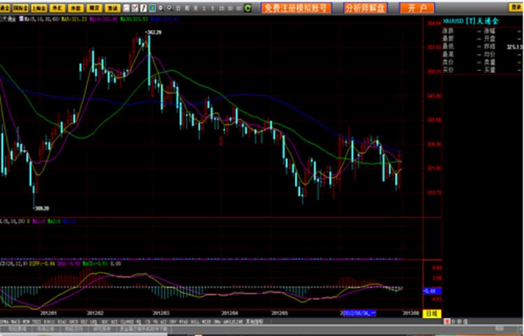
Task: Select the 30-minute period button
Action: (231, 8)
